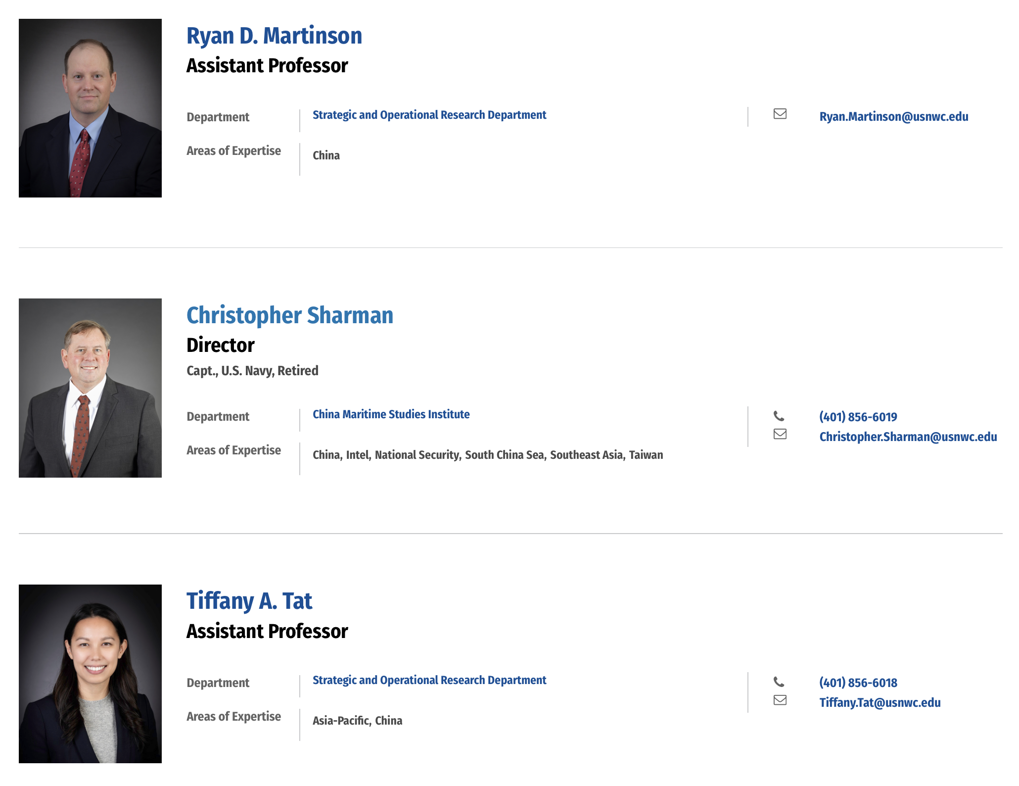The image size is (1019, 786).
Task: Click the phone icon next to (401) 856-6018
Action: click(x=779, y=682)
